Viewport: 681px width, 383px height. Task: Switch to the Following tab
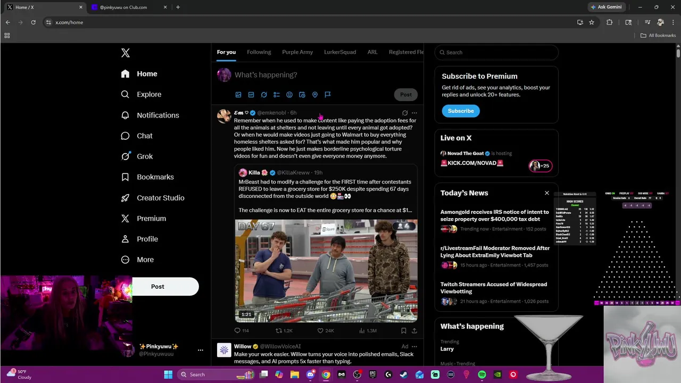click(259, 52)
